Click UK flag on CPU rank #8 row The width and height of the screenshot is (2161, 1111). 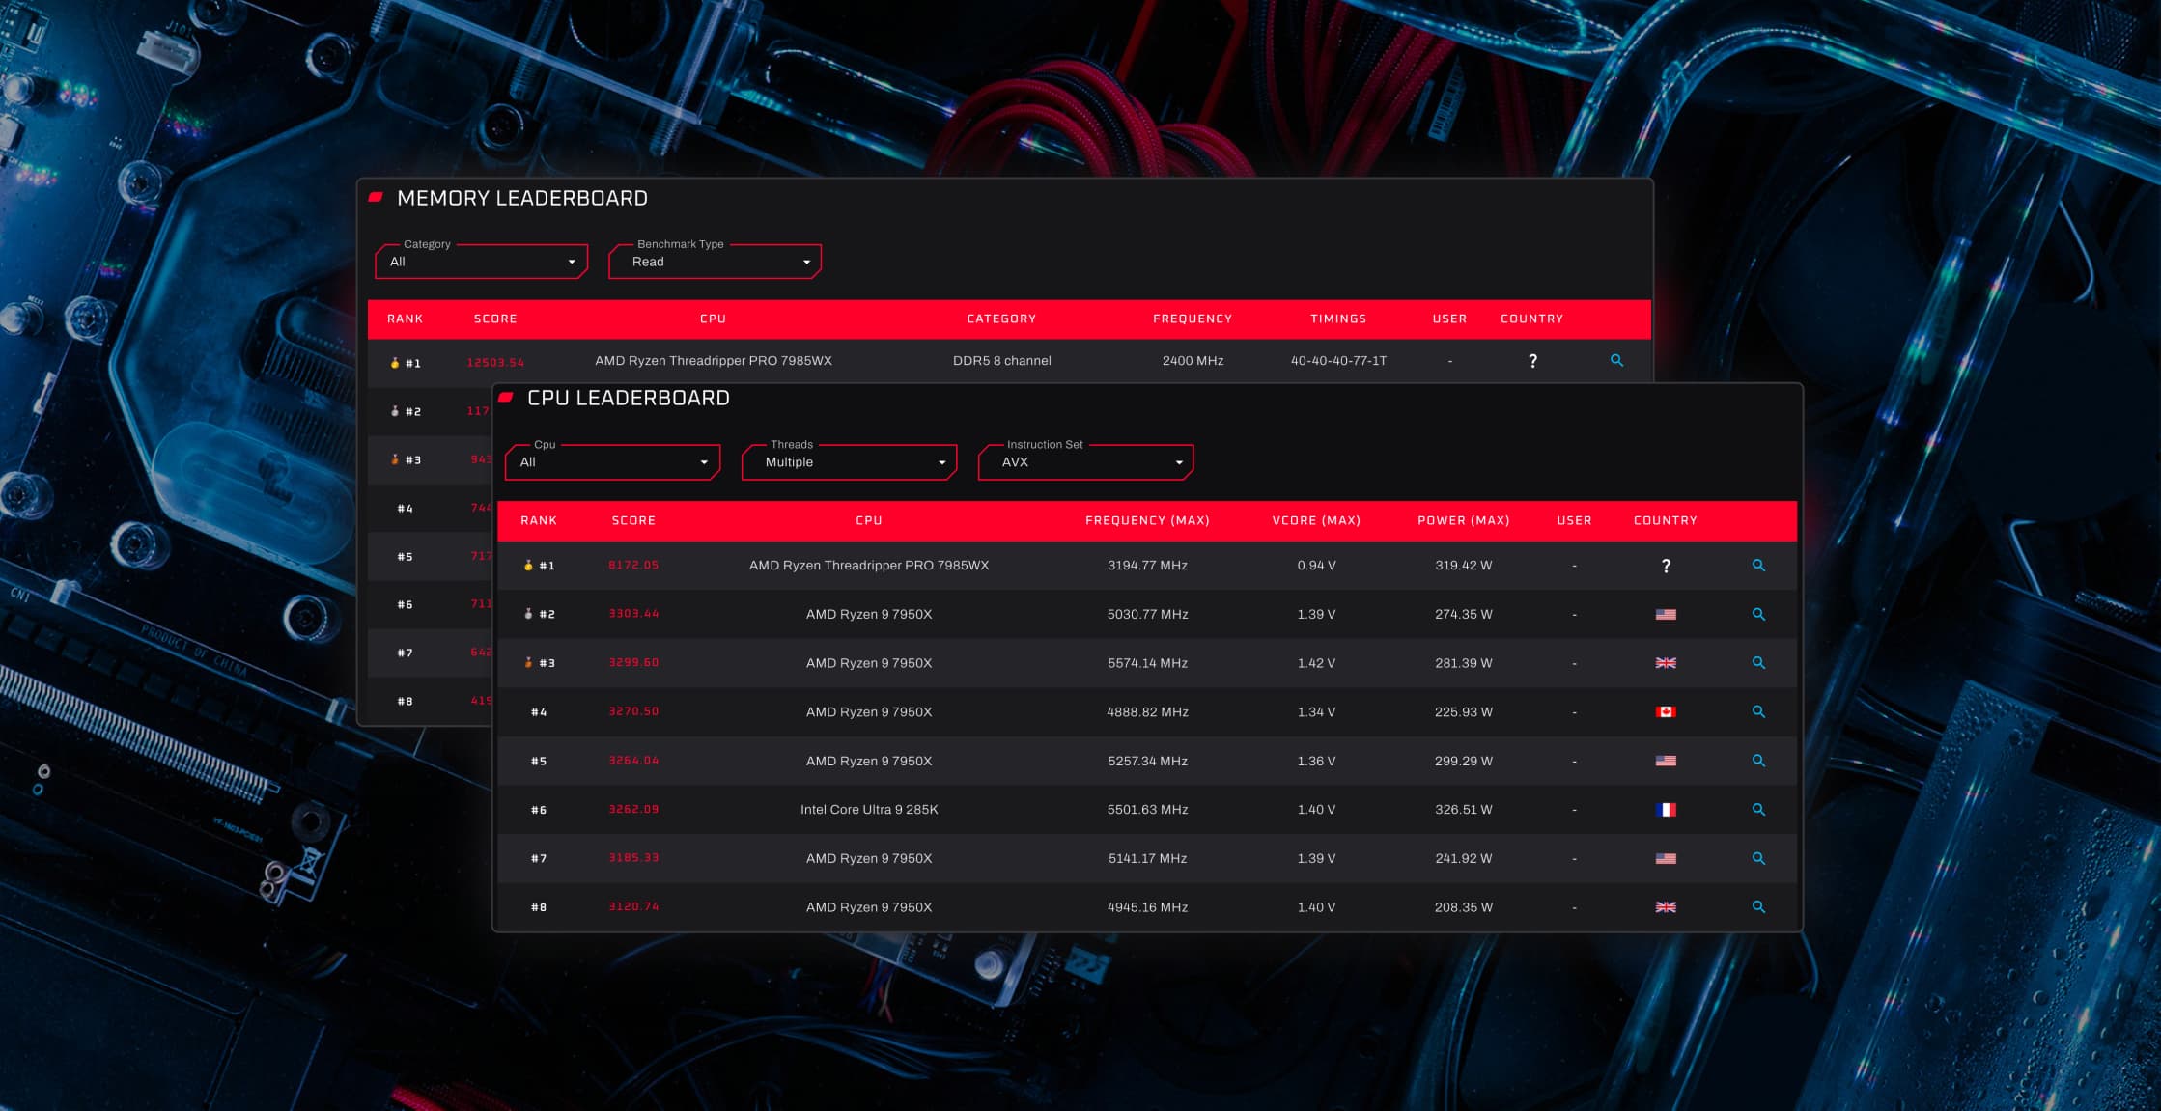pos(1666,907)
